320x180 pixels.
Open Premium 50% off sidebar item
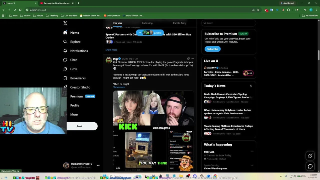coord(82,96)
